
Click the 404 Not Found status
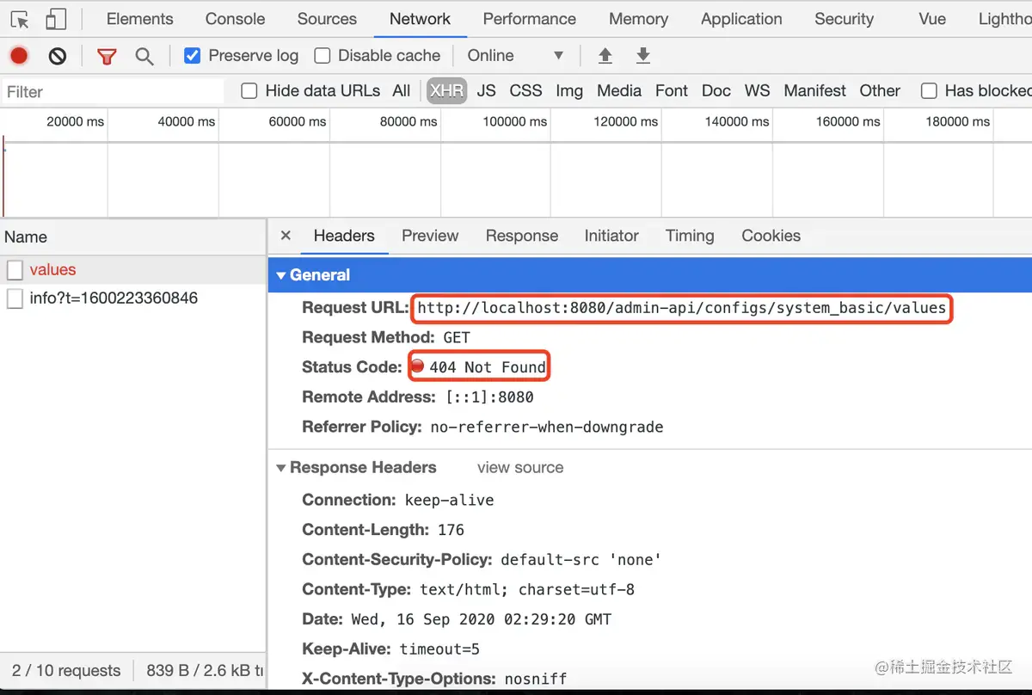[x=487, y=367]
